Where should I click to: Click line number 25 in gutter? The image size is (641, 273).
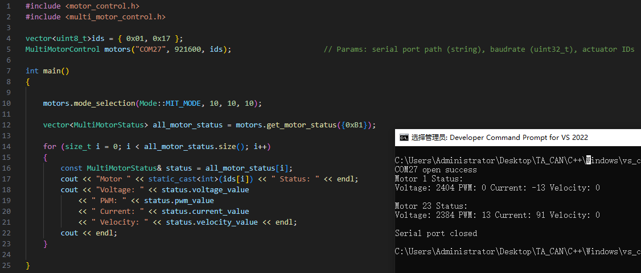pos(6,266)
